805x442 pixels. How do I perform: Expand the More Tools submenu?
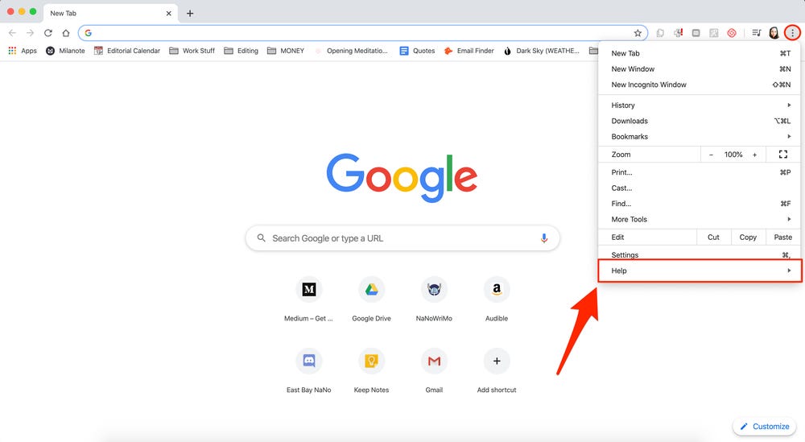click(700, 219)
